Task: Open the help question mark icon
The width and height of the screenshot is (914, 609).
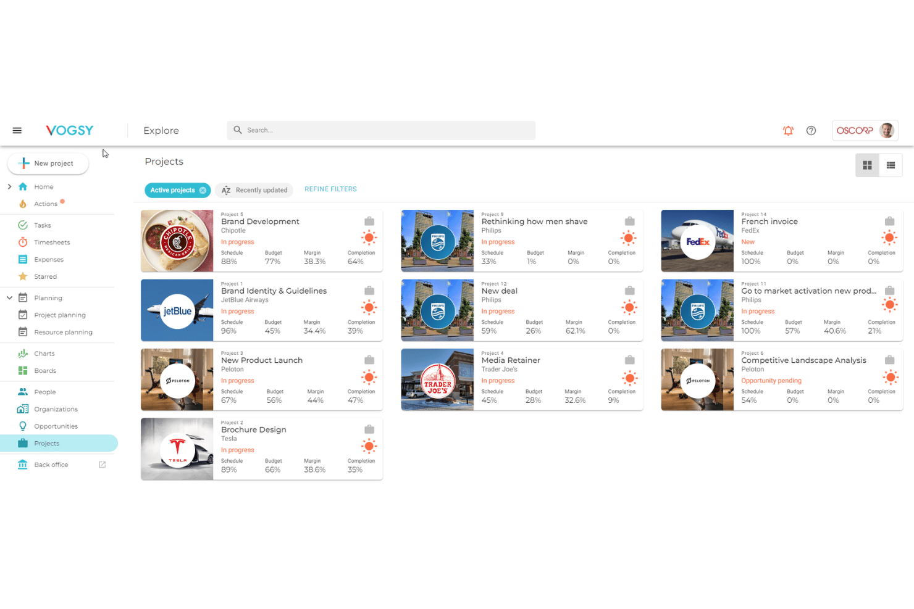Action: (x=811, y=131)
